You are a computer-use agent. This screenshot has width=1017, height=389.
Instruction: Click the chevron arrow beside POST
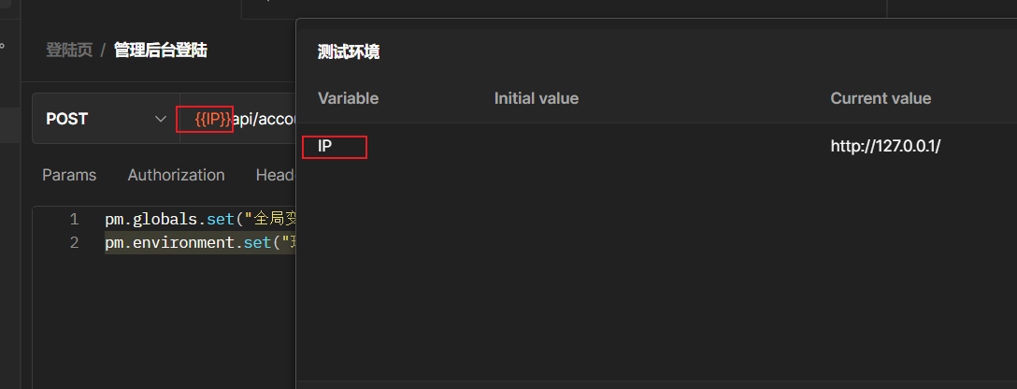(160, 119)
